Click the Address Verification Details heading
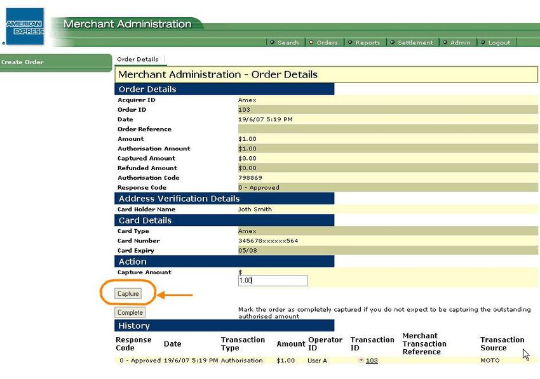The width and height of the screenshot is (540, 379). pos(224,199)
